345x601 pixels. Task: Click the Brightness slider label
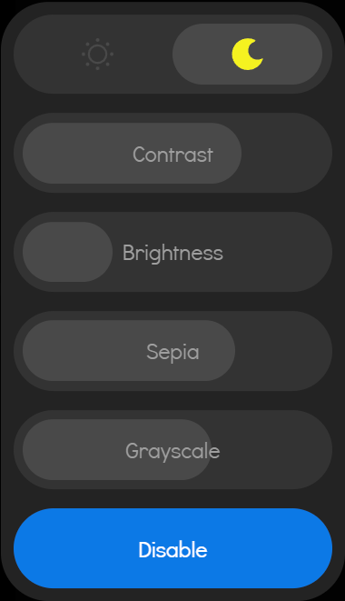click(x=172, y=254)
